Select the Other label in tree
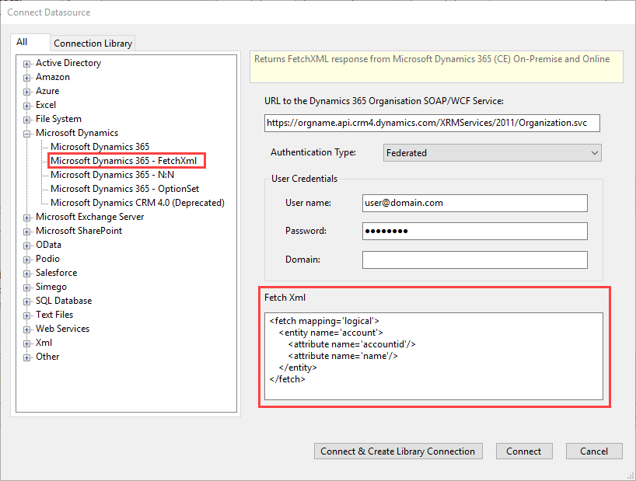The image size is (636, 481). pyautogui.click(x=47, y=357)
